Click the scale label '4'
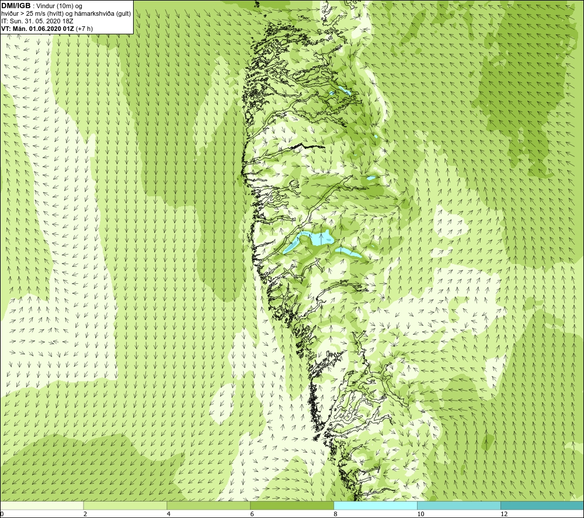 [x=169, y=514]
